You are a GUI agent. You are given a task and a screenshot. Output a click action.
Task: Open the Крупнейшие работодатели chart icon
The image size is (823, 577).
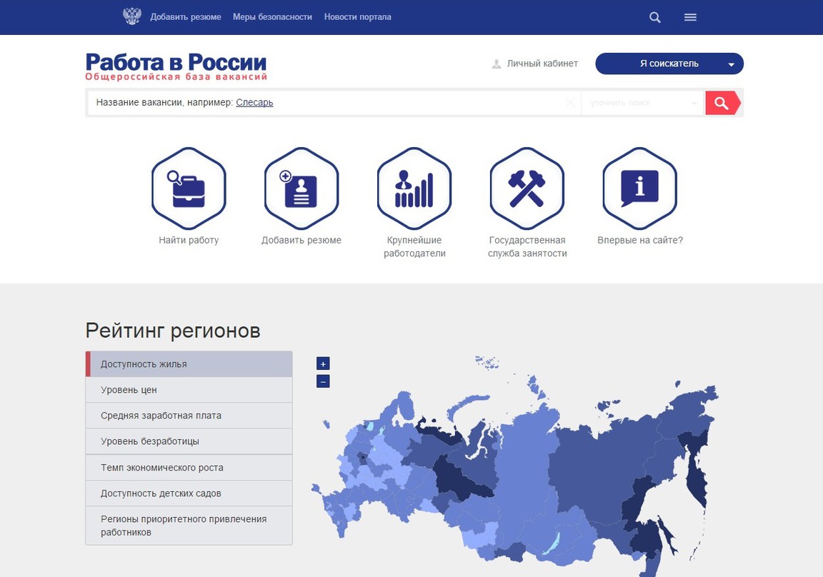click(x=414, y=189)
